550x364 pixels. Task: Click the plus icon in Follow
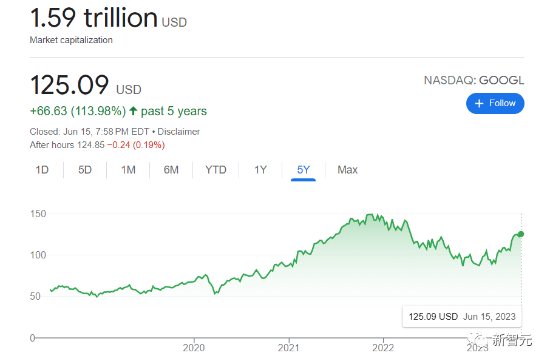[480, 103]
